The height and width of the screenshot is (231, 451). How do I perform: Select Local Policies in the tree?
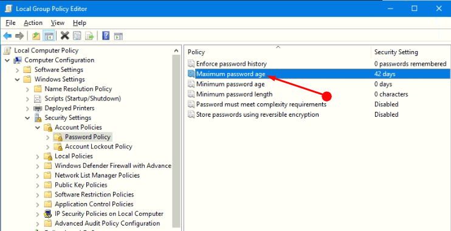(x=74, y=156)
